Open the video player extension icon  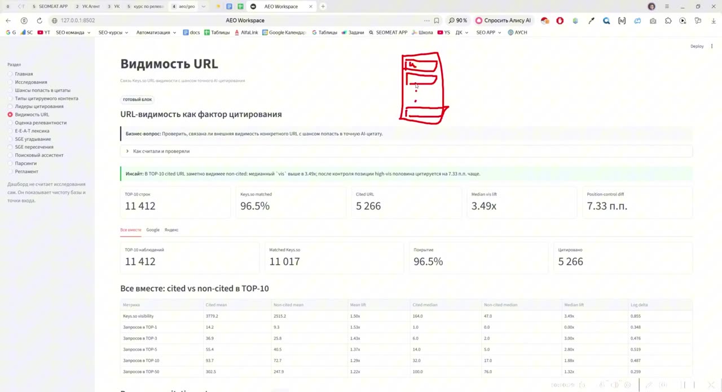(x=683, y=20)
